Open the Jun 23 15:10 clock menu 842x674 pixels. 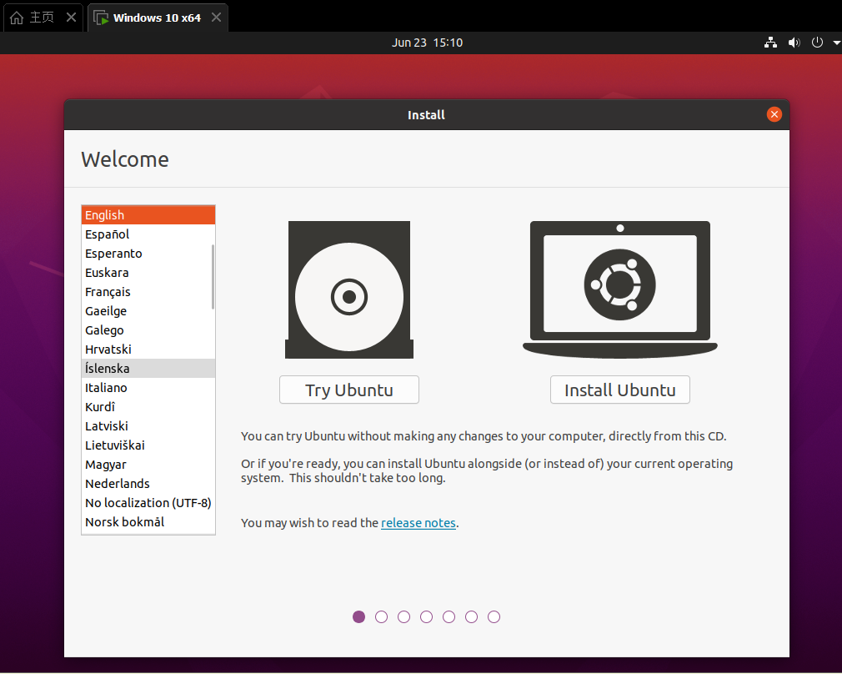click(427, 43)
